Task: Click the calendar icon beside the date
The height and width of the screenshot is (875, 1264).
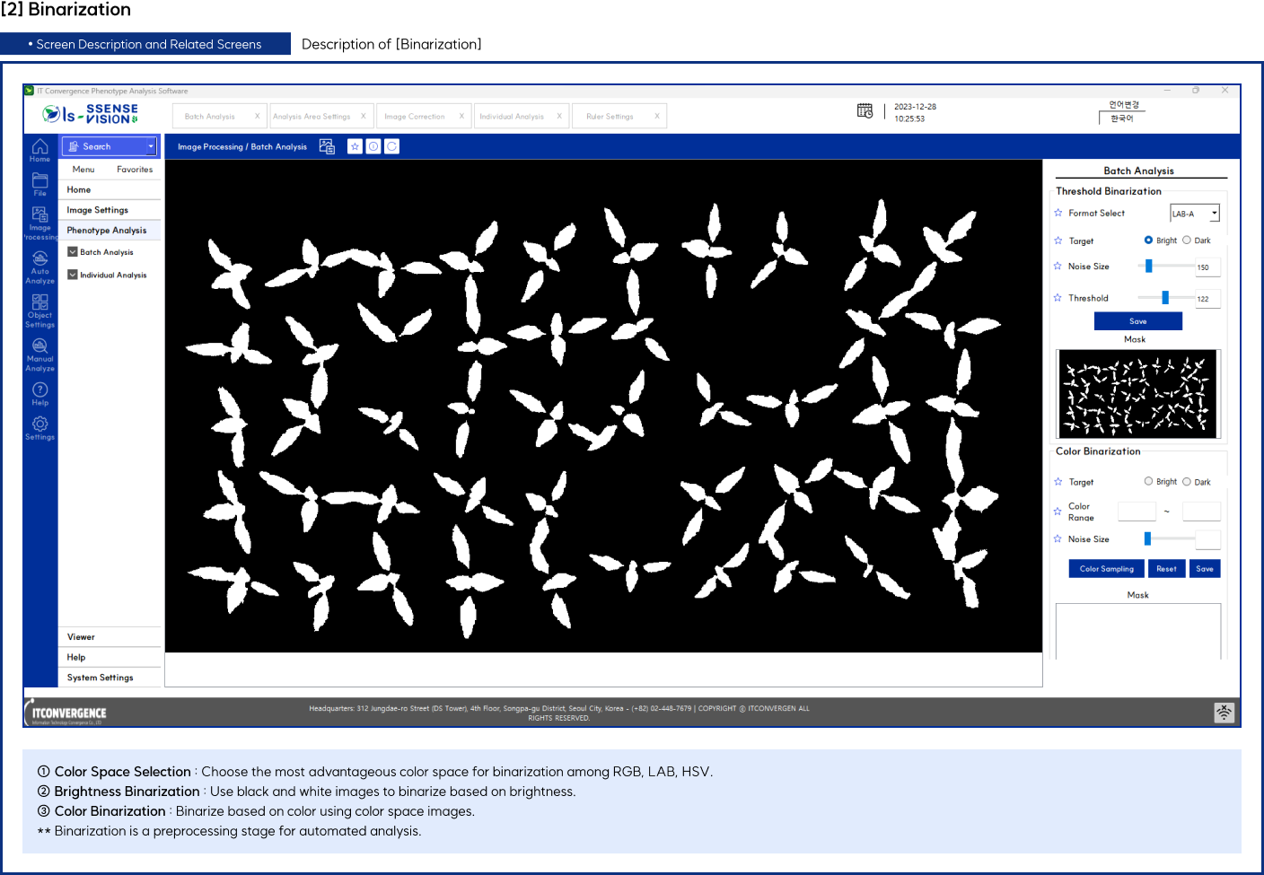Action: pyautogui.click(x=865, y=111)
